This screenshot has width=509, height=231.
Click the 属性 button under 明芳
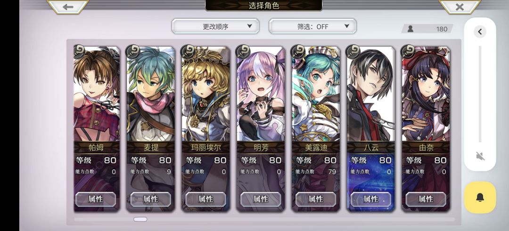point(261,199)
